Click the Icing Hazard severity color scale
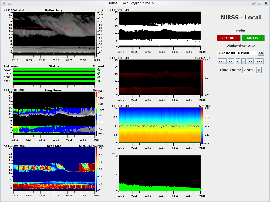 tap(96, 114)
